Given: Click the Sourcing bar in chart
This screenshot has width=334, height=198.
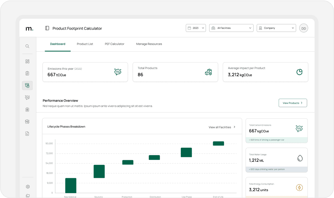Looking at the screenshot, I should coord(99,171).
